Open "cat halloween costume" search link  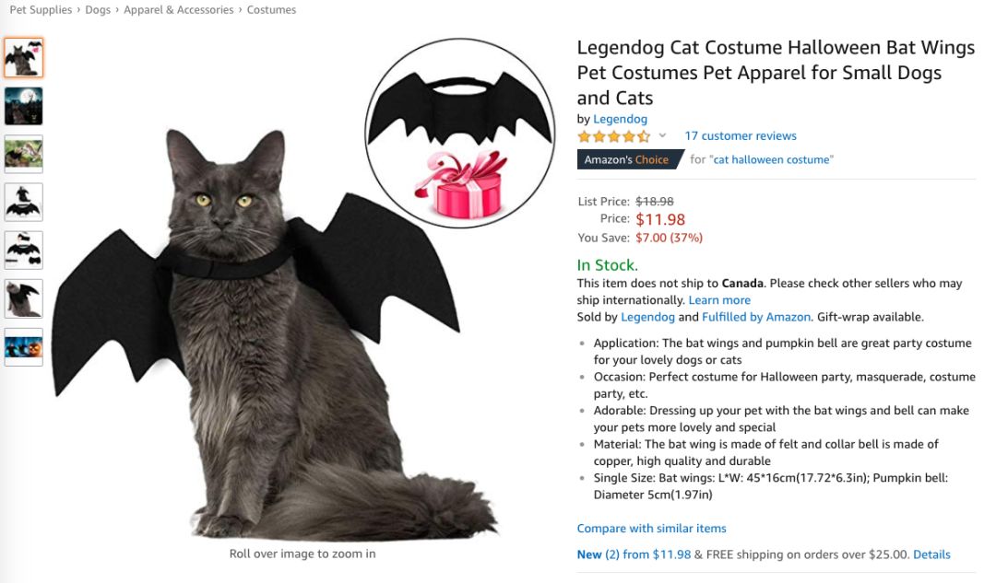[x=771, y=159]
